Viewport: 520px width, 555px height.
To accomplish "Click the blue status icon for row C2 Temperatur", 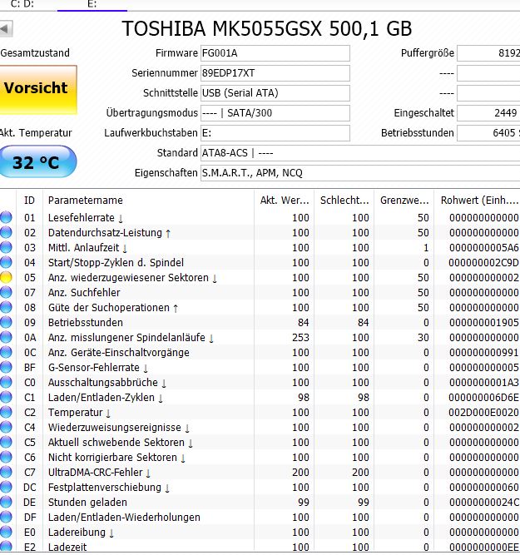I will tap(6, 413).
